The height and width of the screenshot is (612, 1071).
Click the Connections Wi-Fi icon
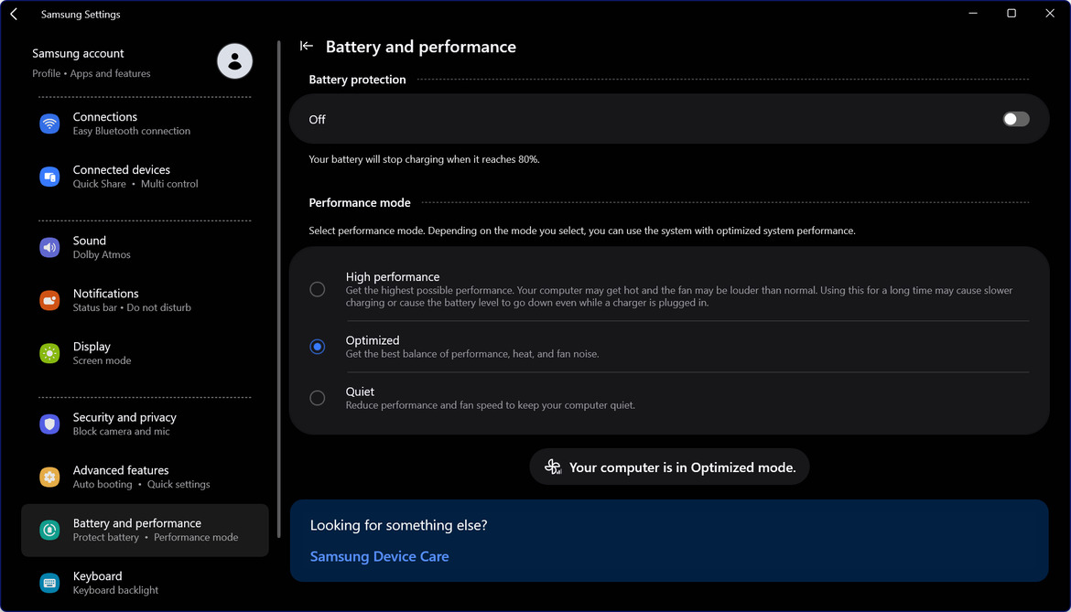[x=49, y=123]
